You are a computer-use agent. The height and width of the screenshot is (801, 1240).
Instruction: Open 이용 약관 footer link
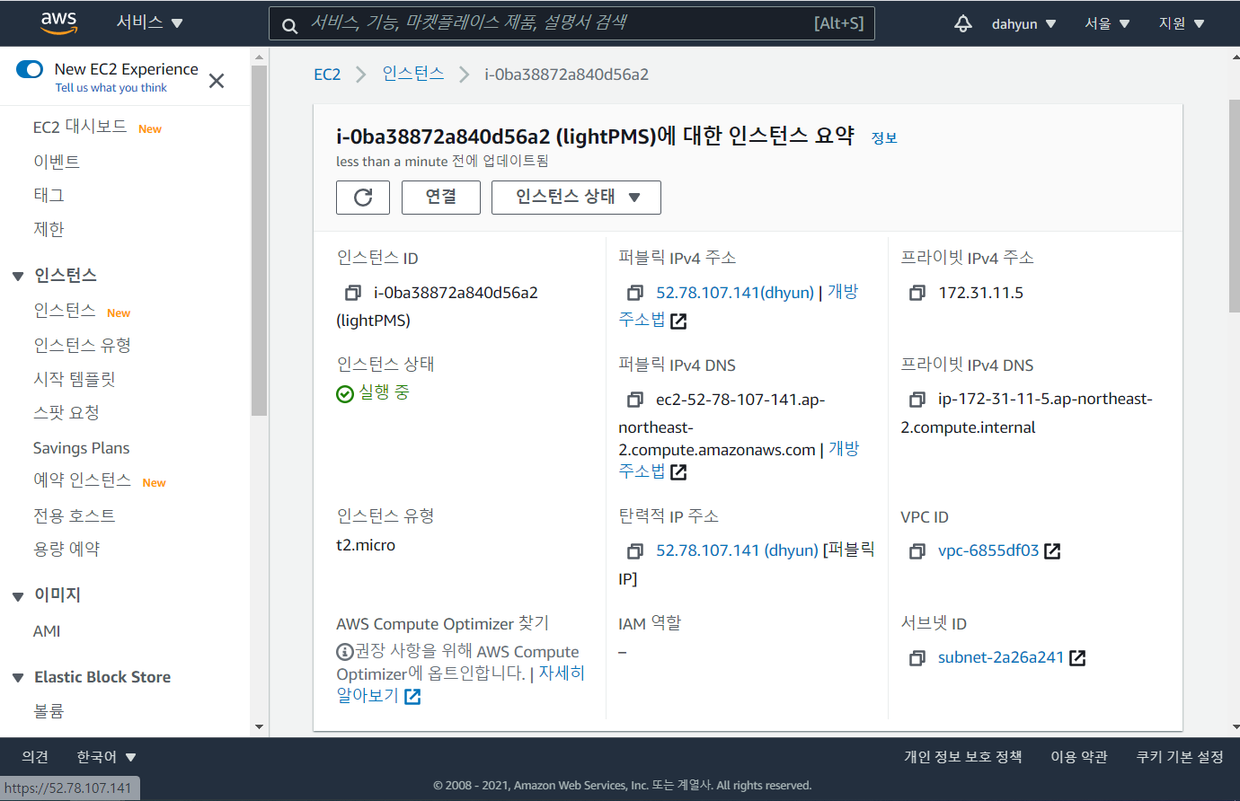(1079, 757)
